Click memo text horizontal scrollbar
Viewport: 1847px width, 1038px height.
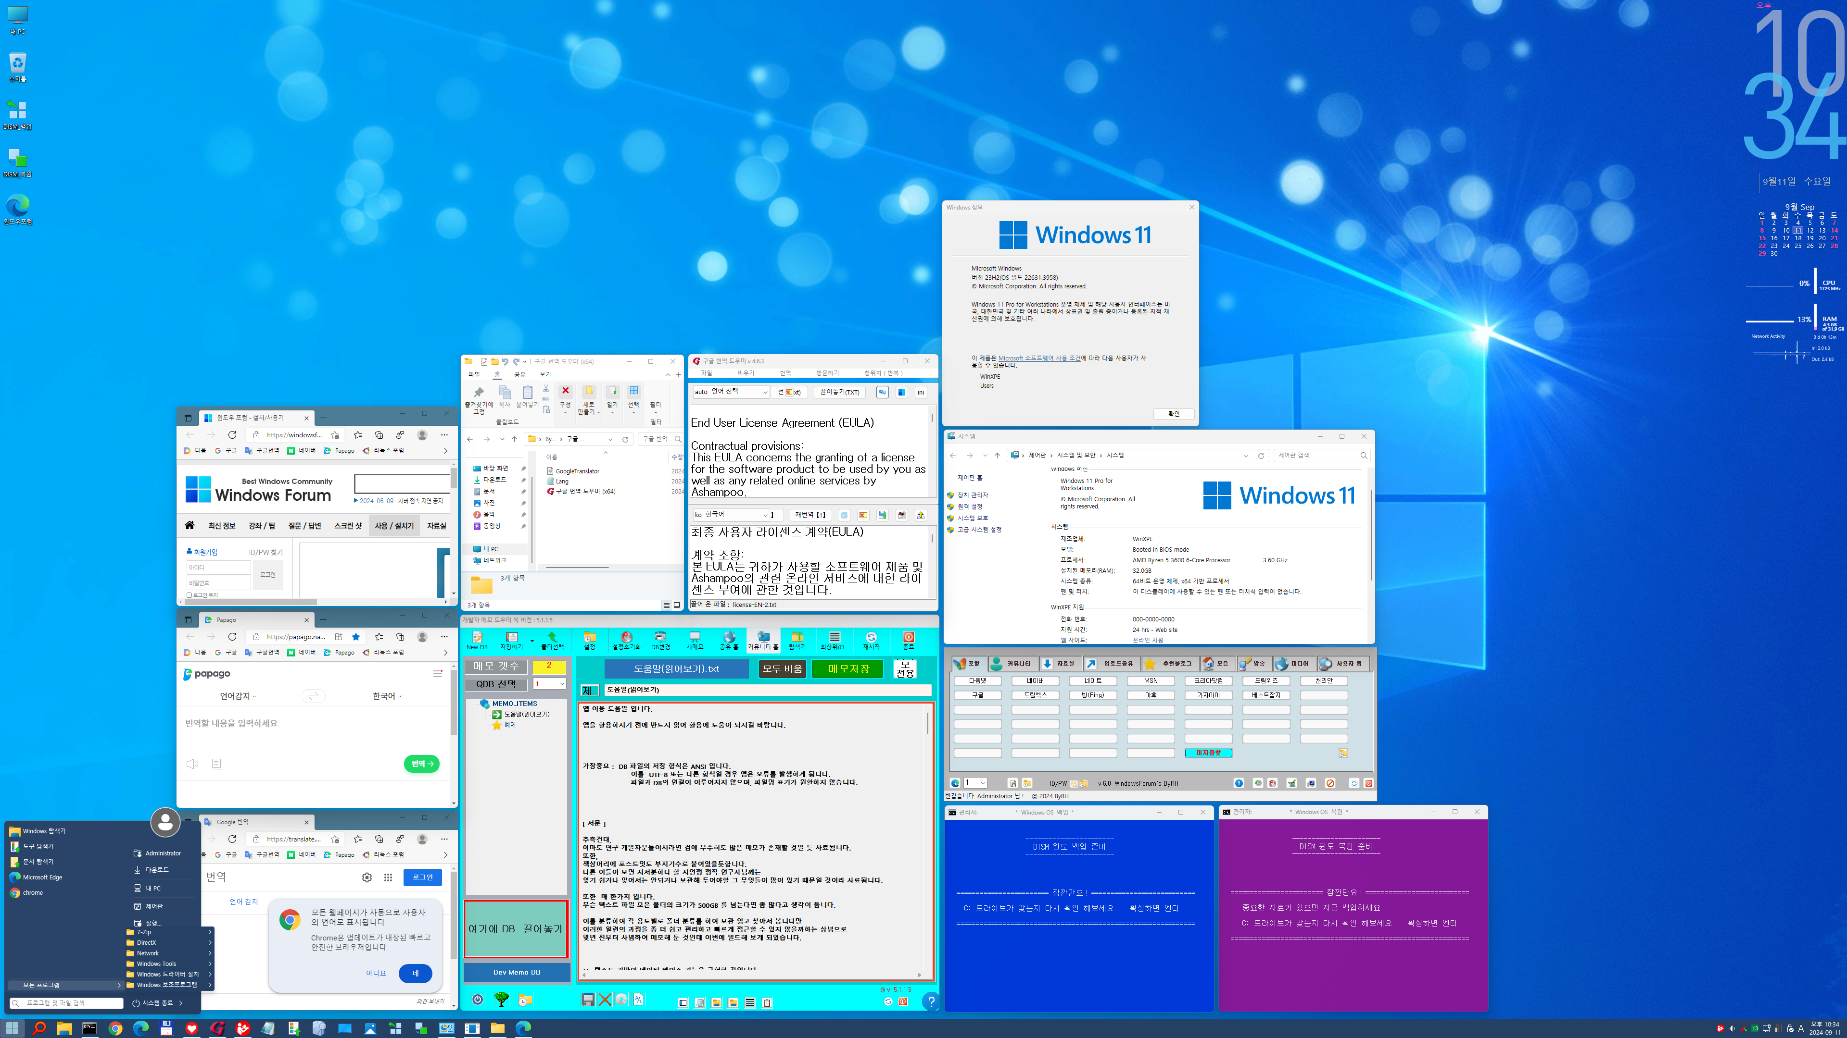(751, 974)
